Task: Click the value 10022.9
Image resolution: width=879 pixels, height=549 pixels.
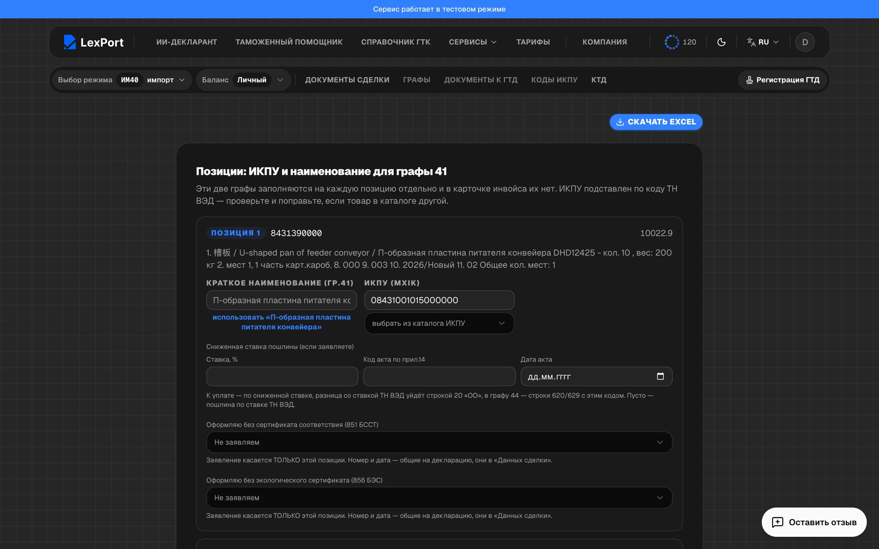Action: tap(656, 233)
